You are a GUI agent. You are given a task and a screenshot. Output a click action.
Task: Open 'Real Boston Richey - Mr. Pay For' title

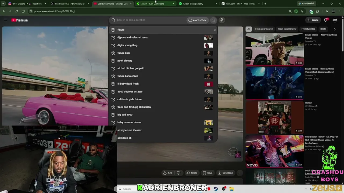tap(321, 140)
